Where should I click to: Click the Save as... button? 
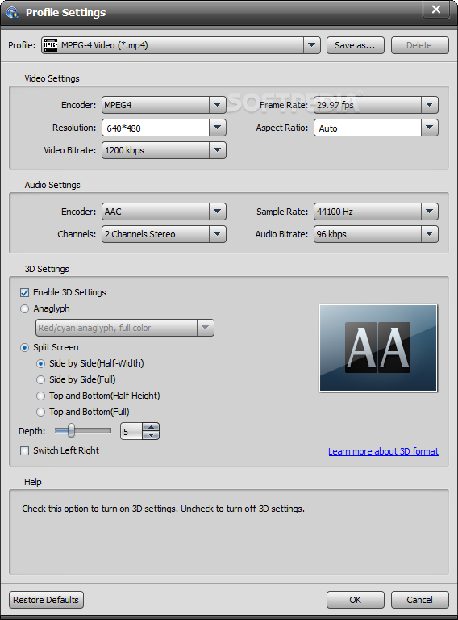(x=356, y=45)
